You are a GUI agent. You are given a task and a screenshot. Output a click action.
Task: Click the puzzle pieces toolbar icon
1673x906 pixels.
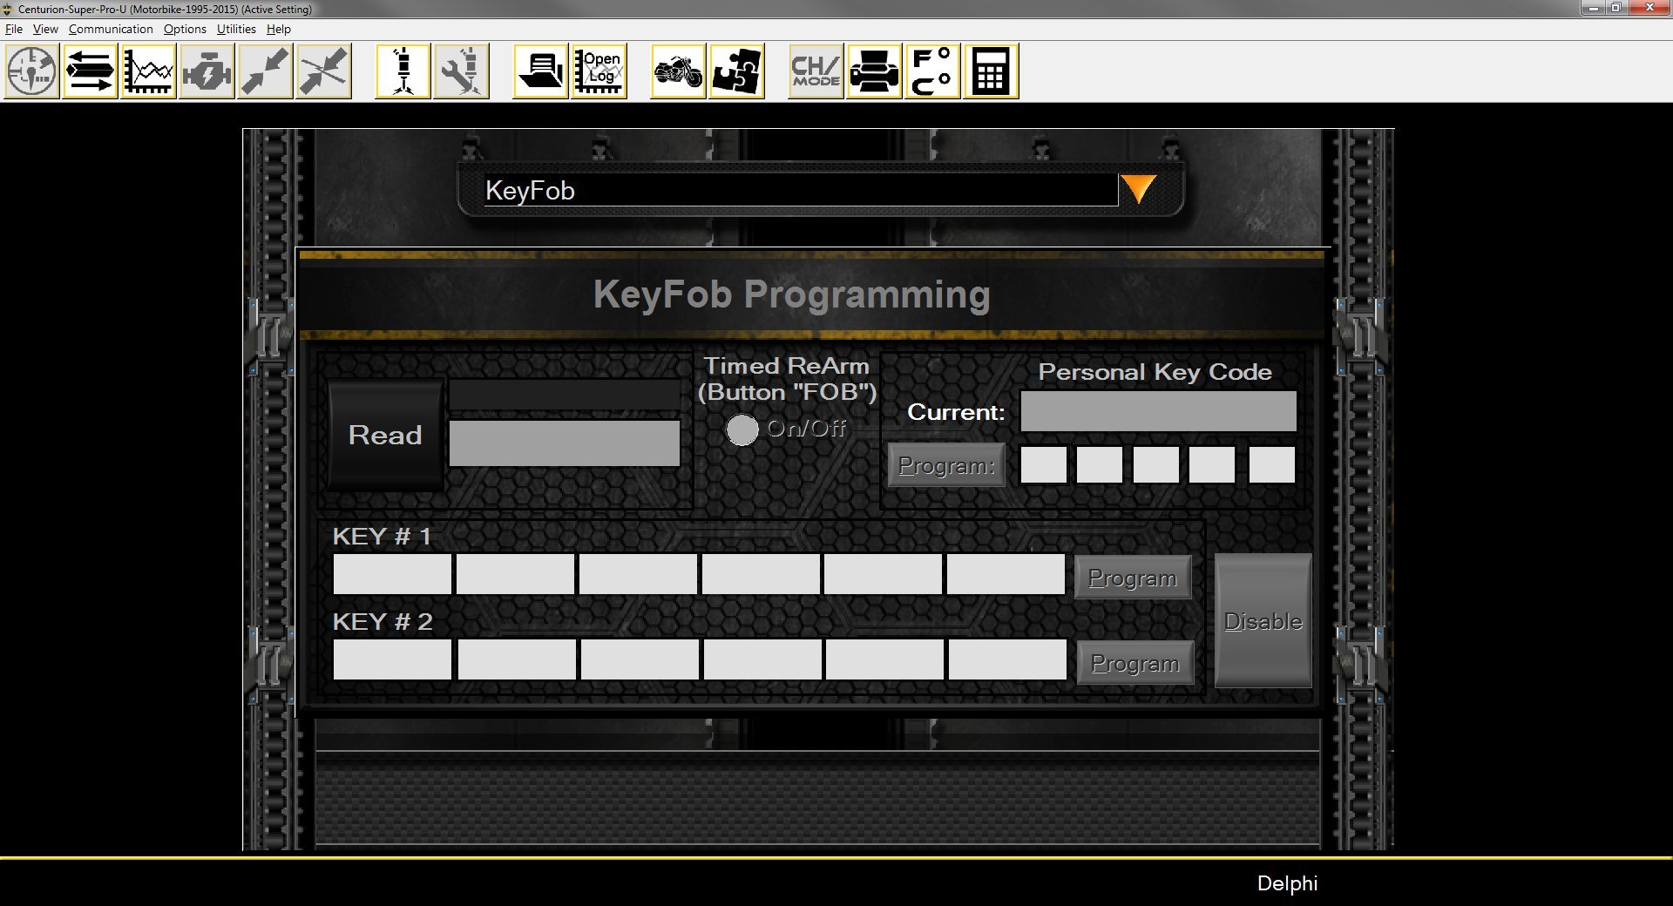736,71
